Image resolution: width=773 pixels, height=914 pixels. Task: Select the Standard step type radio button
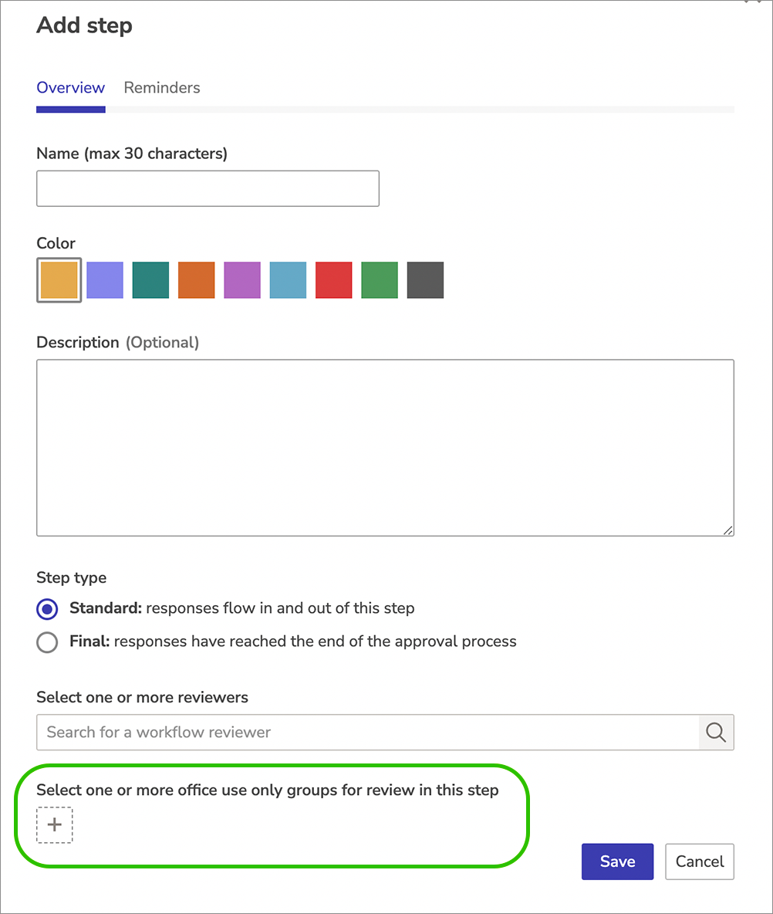point(47,609)
